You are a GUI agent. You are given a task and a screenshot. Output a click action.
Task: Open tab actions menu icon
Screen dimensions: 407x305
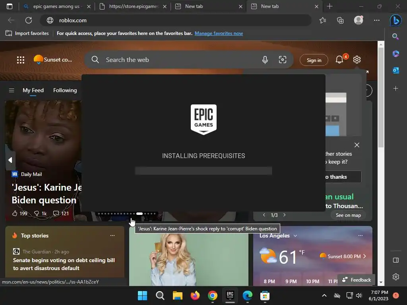(10, 6)
